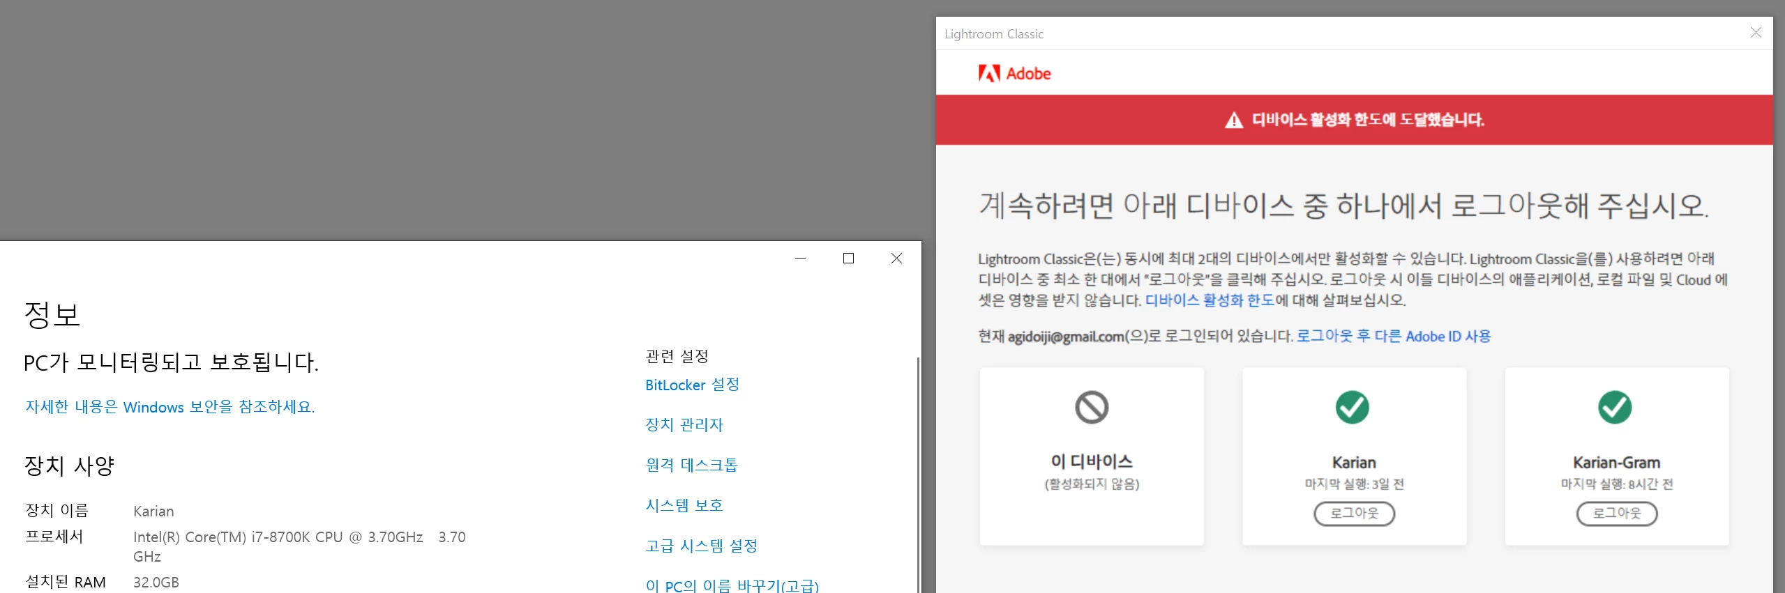1785x593 pixels.
Task: Click the 프로세서 label
Action: pos(54,537)
